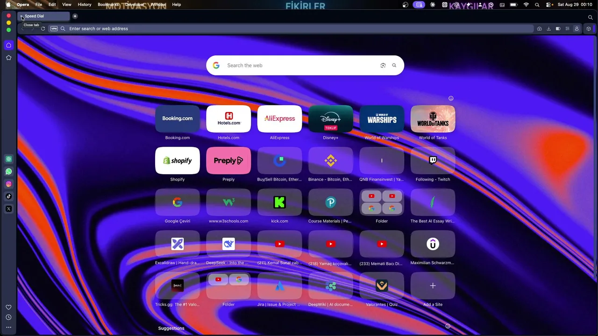
Task: Open the Tricks.gg speed dial tile
Action: point(178,286)
